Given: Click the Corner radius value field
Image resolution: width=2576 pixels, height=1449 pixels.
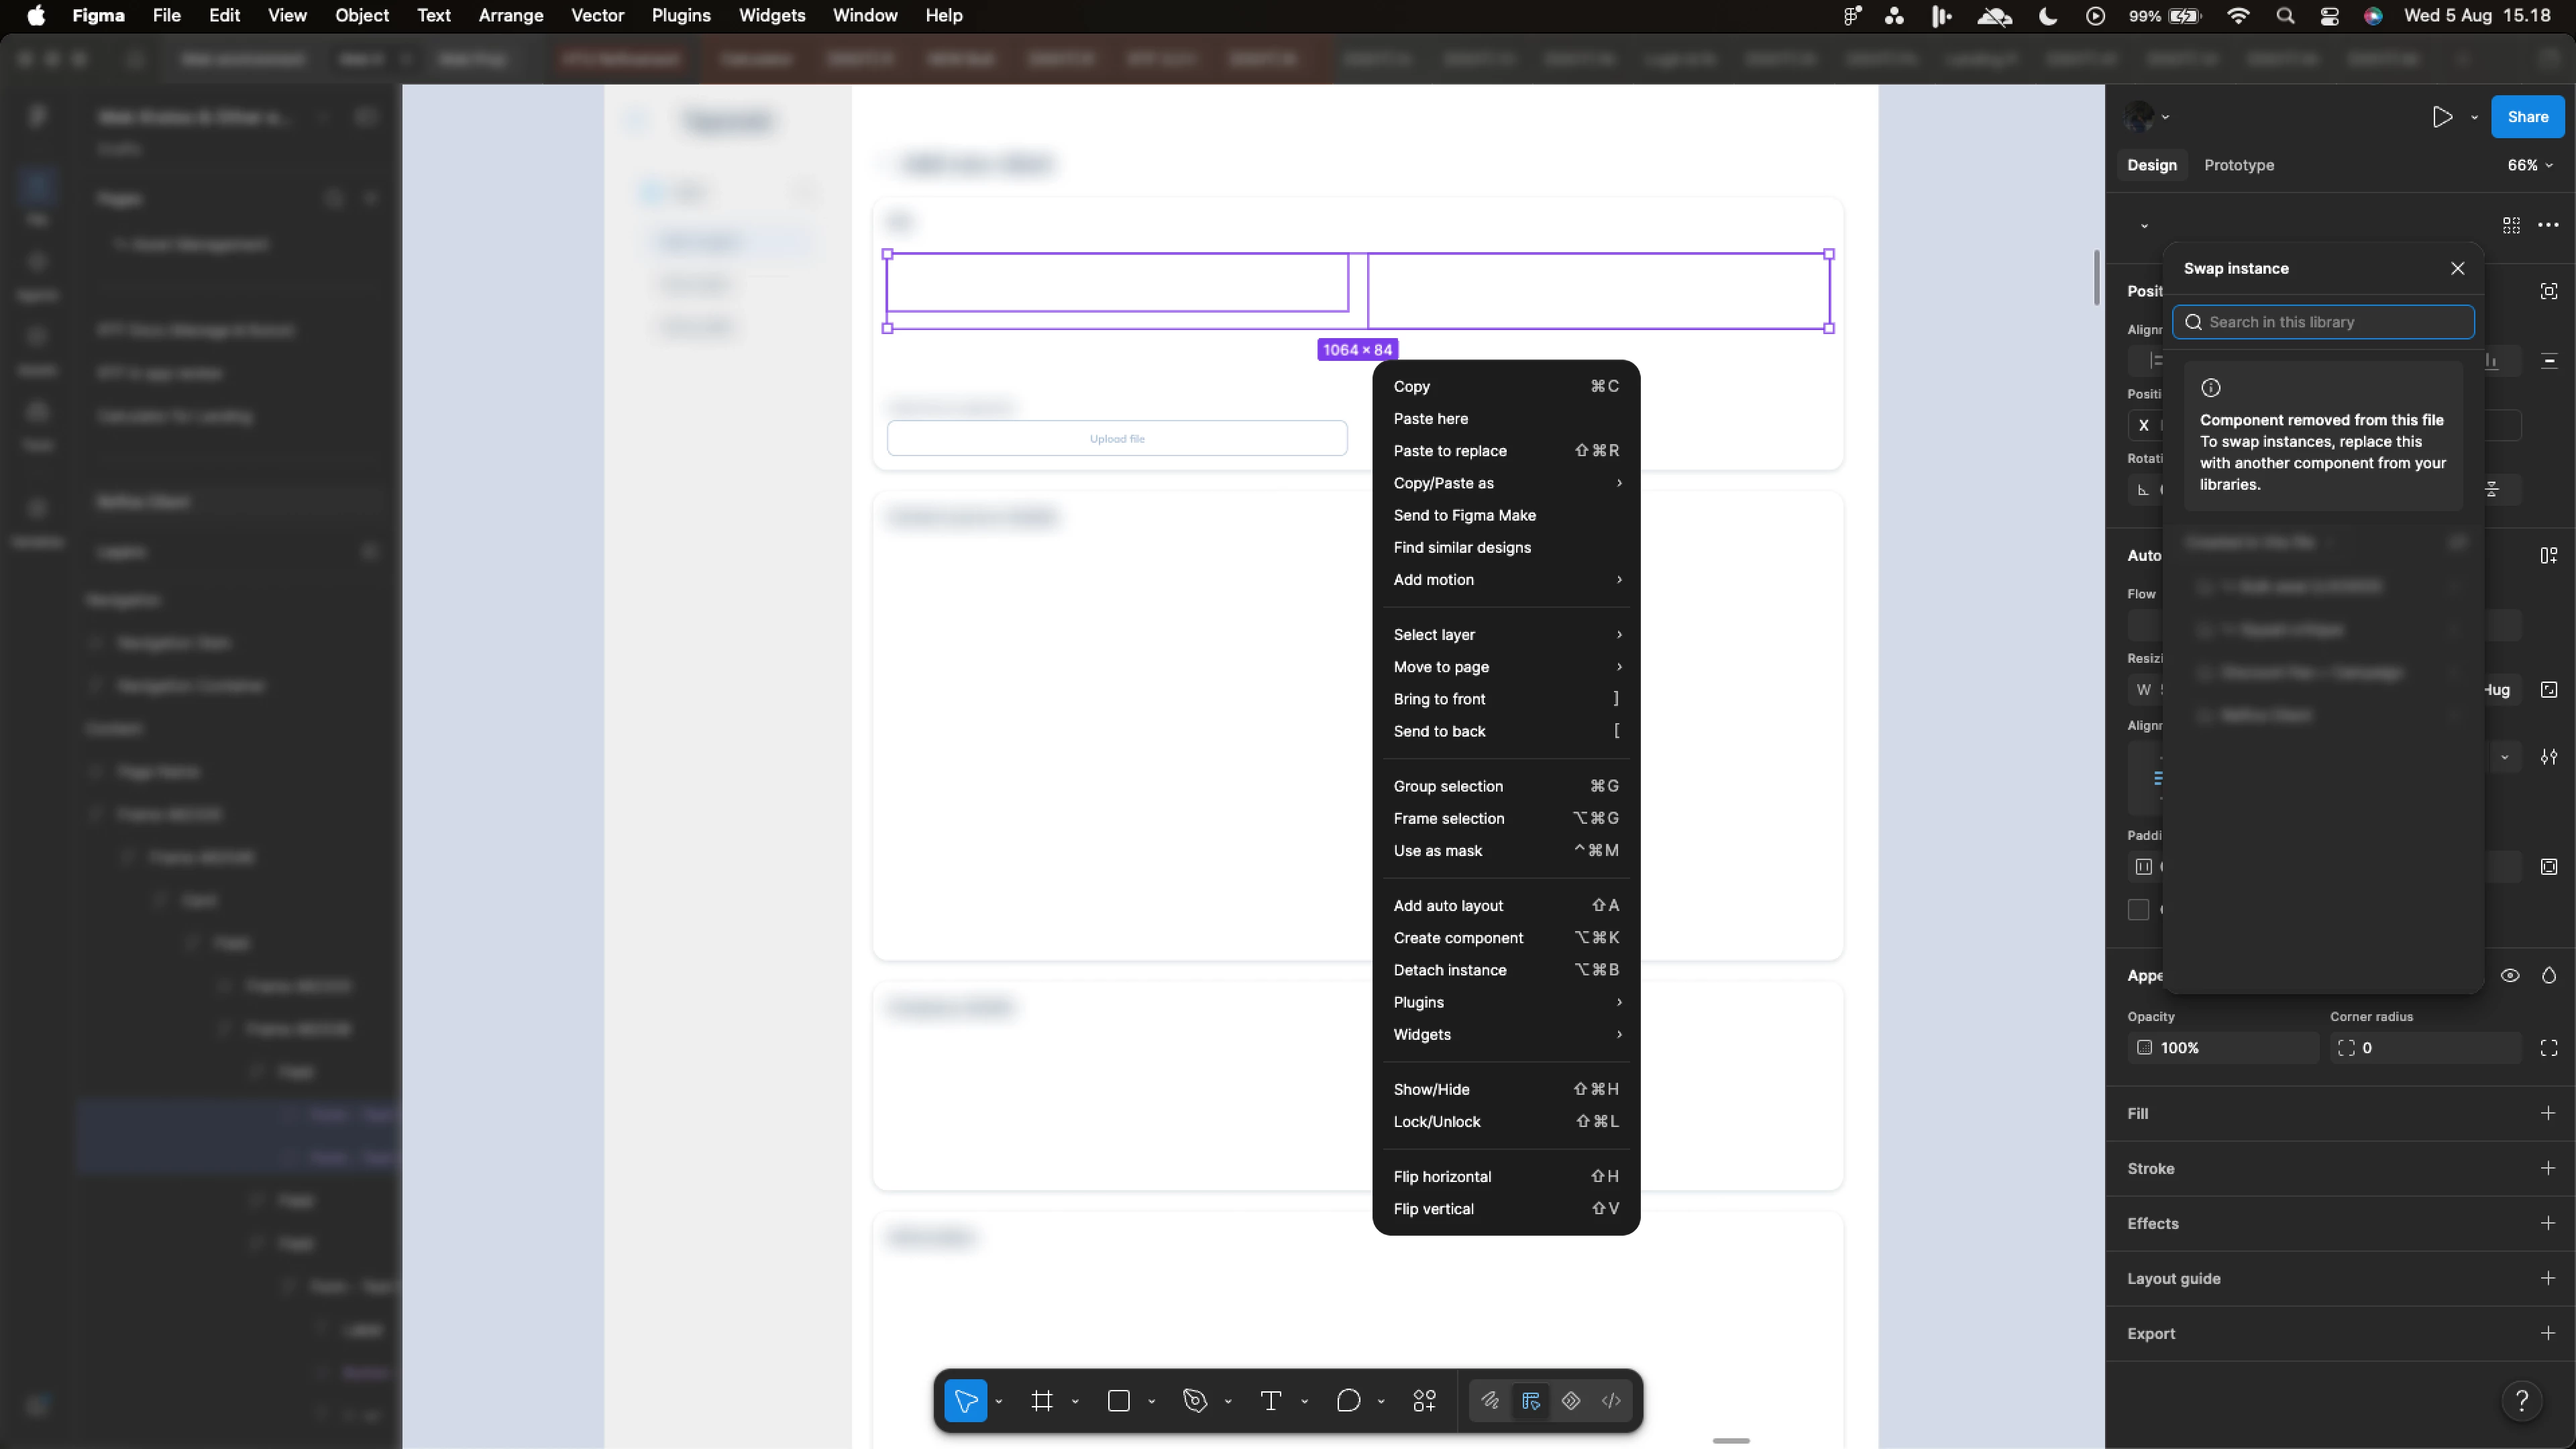Looking at the screenshot, I should click(x=2425, y=1048).
